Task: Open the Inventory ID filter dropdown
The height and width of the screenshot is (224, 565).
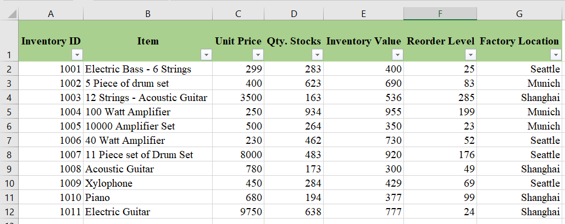Action: pyautogui.click(x=77, y=55)
